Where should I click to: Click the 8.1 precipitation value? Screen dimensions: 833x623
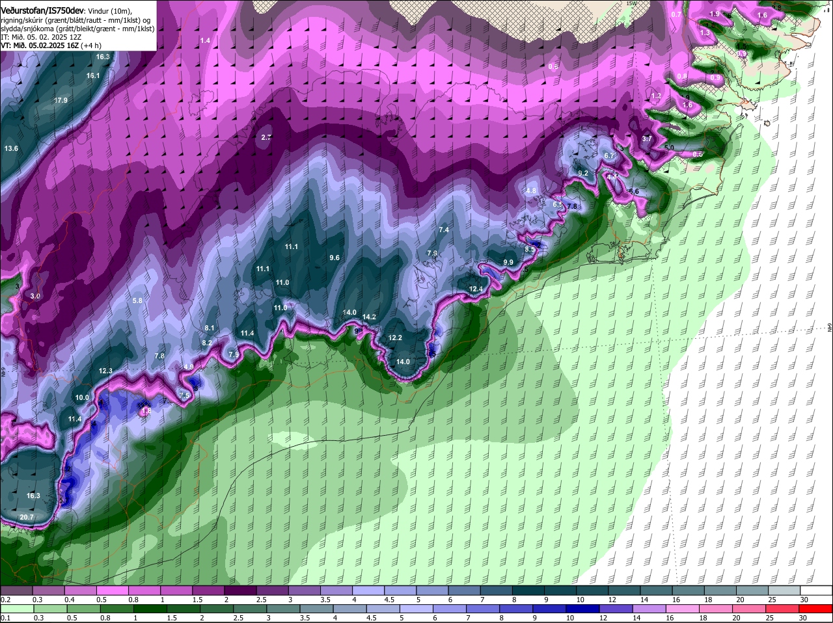click(210, 328)
